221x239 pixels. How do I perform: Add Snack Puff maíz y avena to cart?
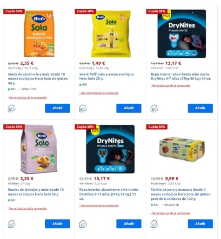129,108
